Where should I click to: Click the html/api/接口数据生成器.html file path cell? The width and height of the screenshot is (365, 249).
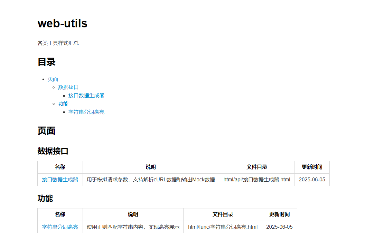point(257,180)
